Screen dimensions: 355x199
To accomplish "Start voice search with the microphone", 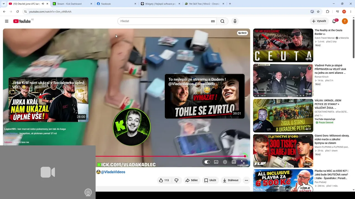I will coord(235,21).
